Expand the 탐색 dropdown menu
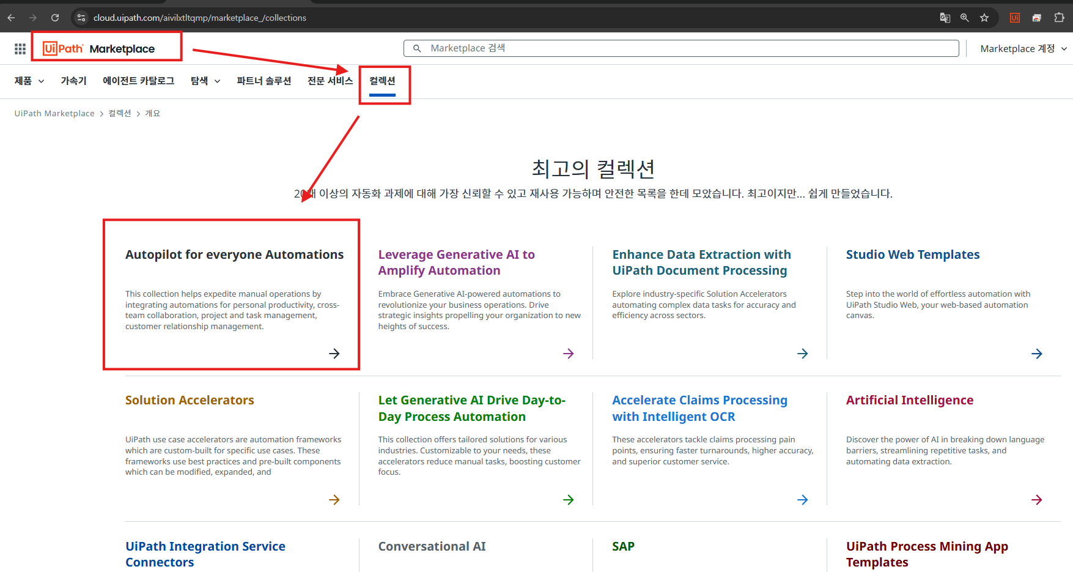The image size is (1073, 572). click(205, 81)
